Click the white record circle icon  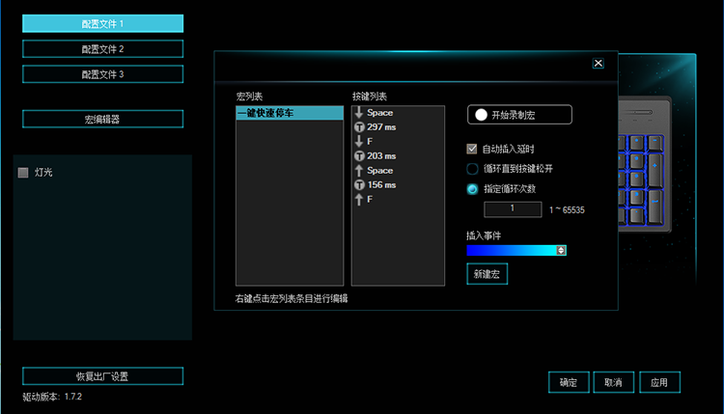pos(481,115)
